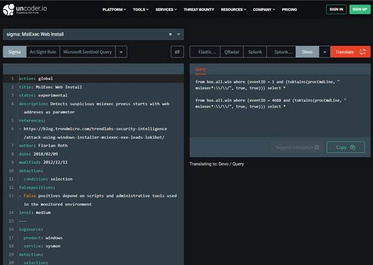Open the Platform menu
Screen dimensions: 373x265
(115, 10)
